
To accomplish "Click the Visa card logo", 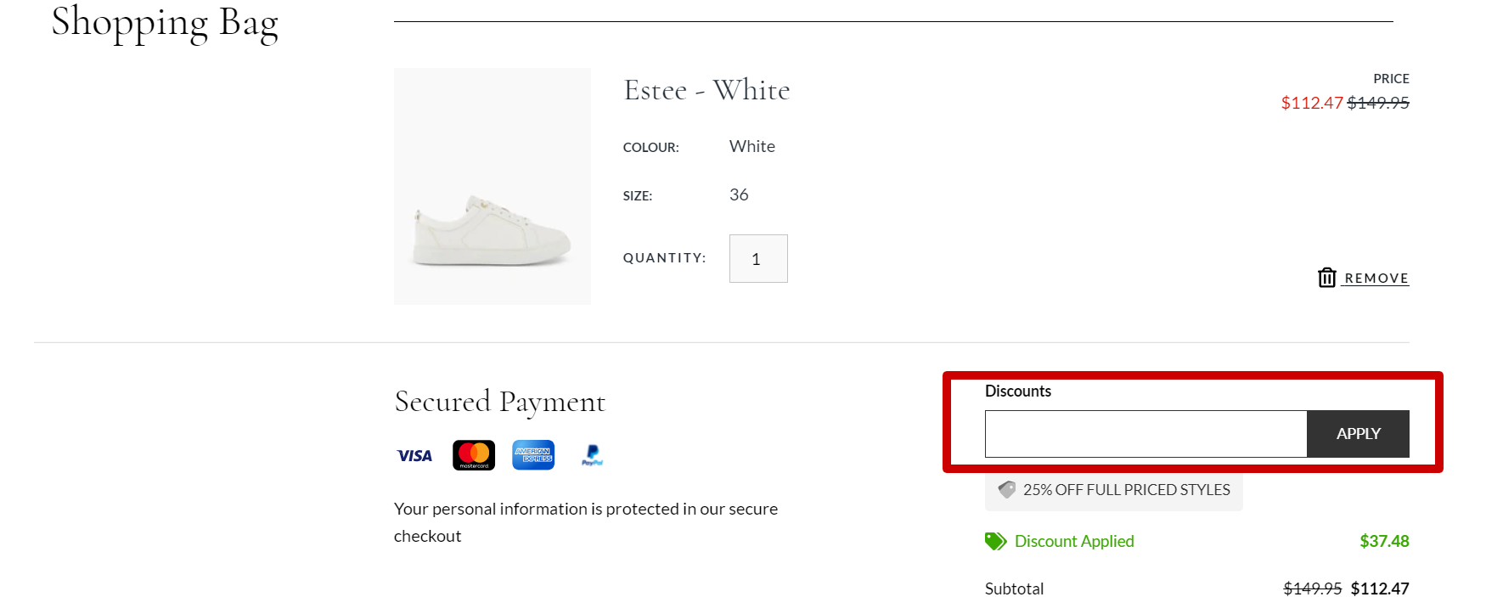I will 414,456.
